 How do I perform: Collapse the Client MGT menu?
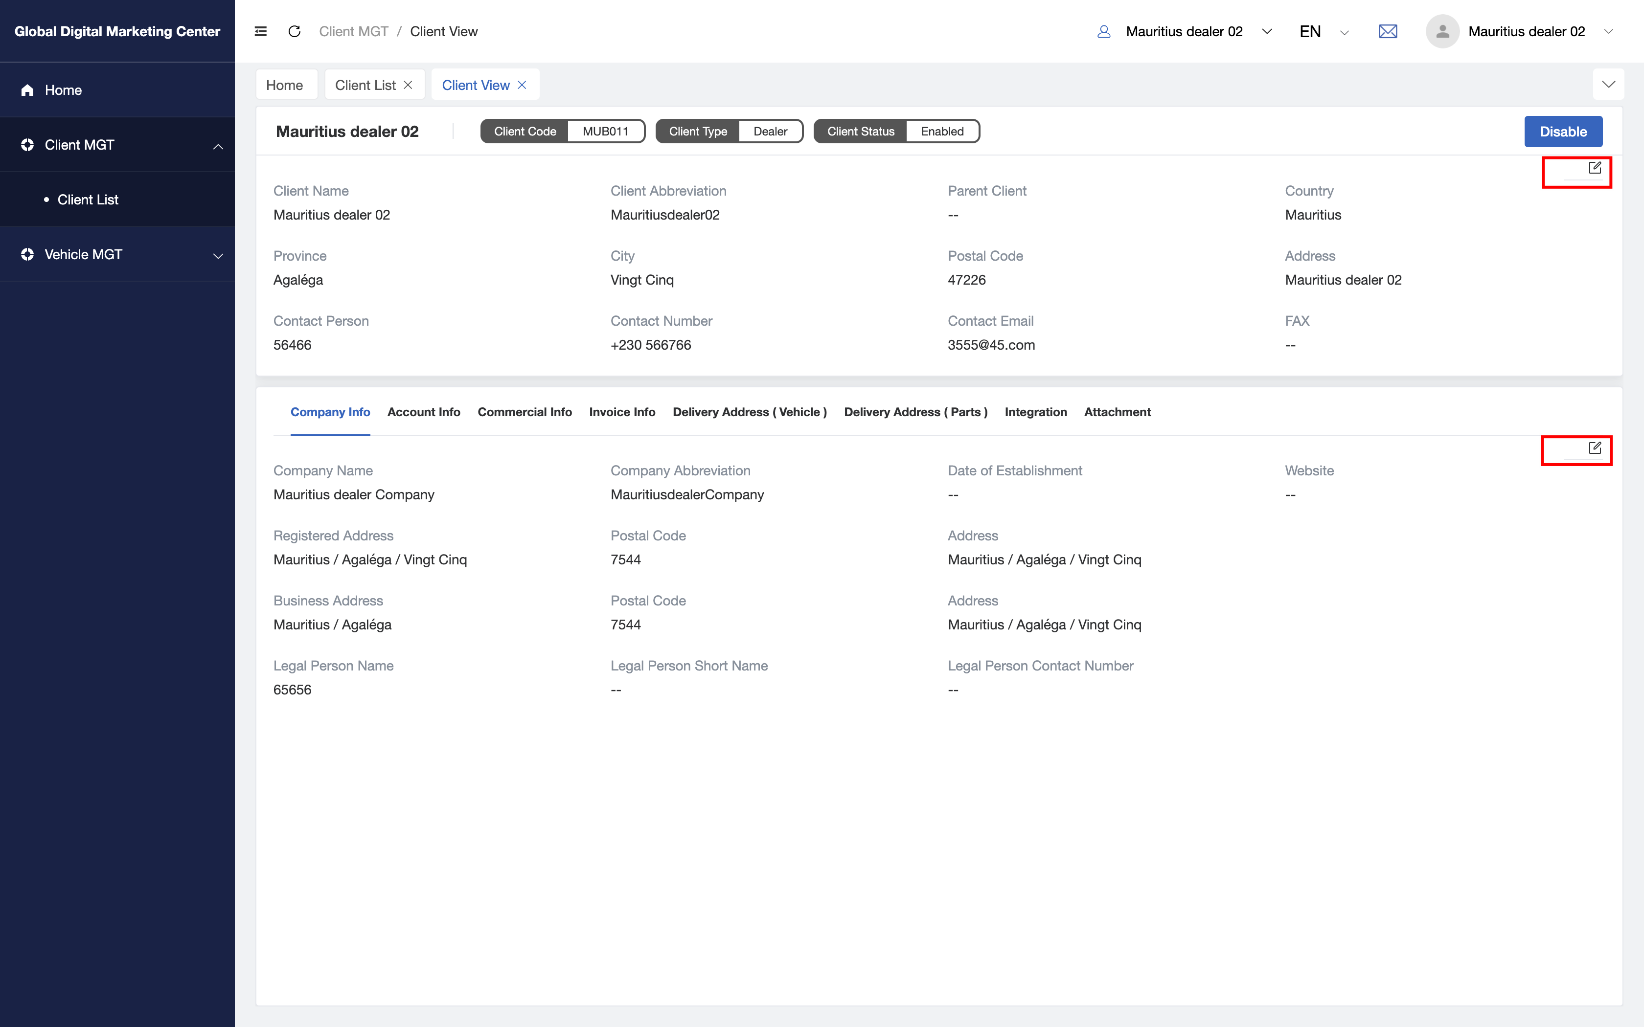(218, 146)
